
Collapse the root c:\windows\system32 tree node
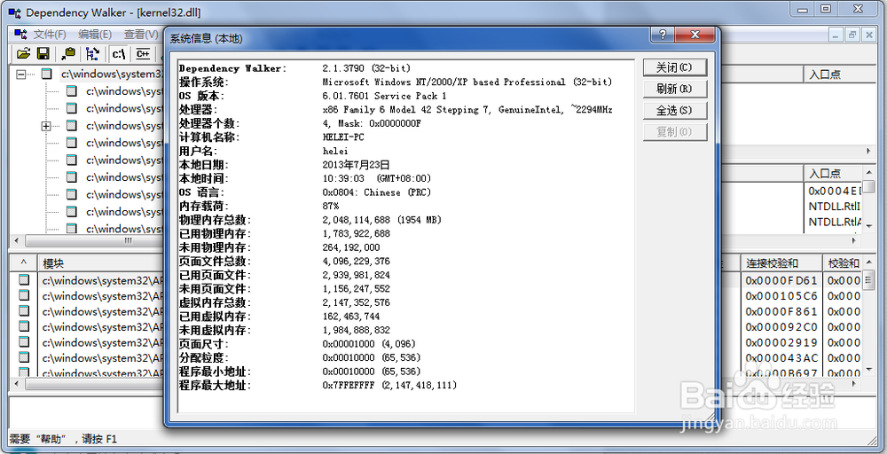click(22, 74)
